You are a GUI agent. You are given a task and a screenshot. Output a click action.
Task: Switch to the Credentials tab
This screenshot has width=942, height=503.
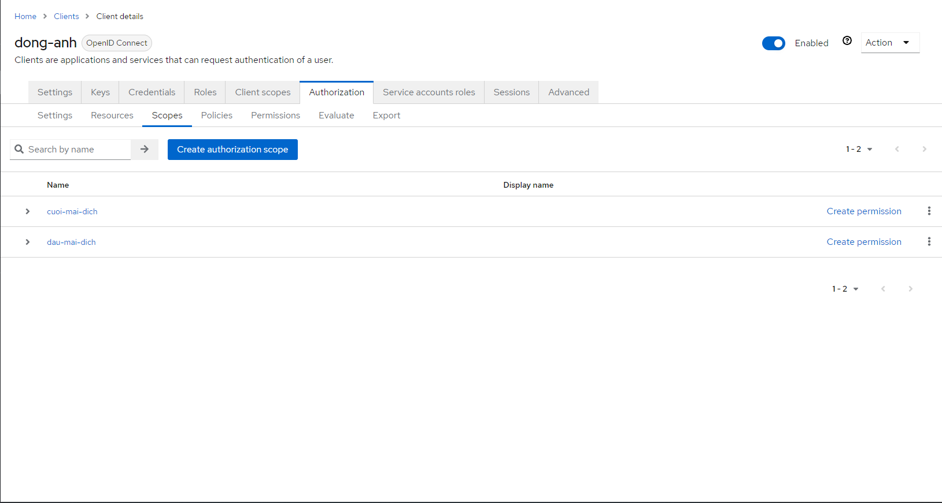(152, 92)
